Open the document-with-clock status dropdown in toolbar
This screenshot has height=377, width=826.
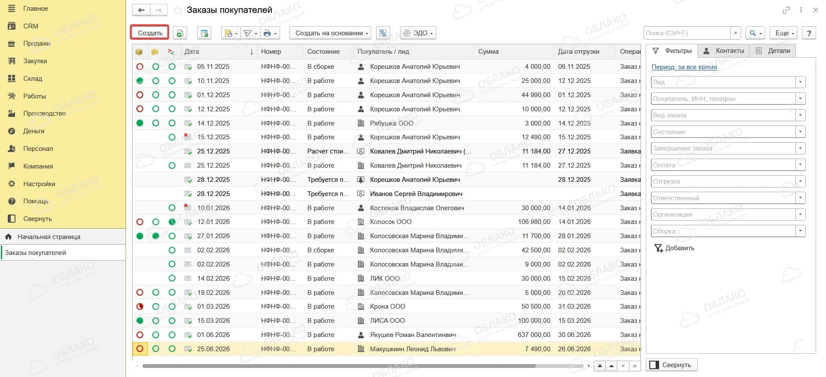pos(231,33)
